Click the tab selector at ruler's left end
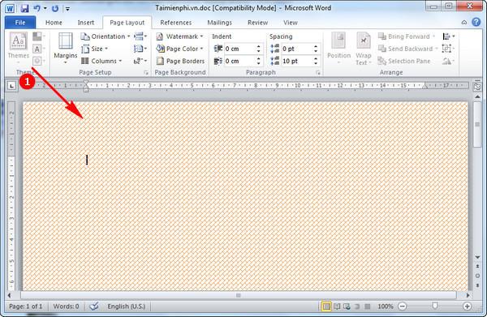The height and width of the screenshot is (317, 487). point(11,86)
